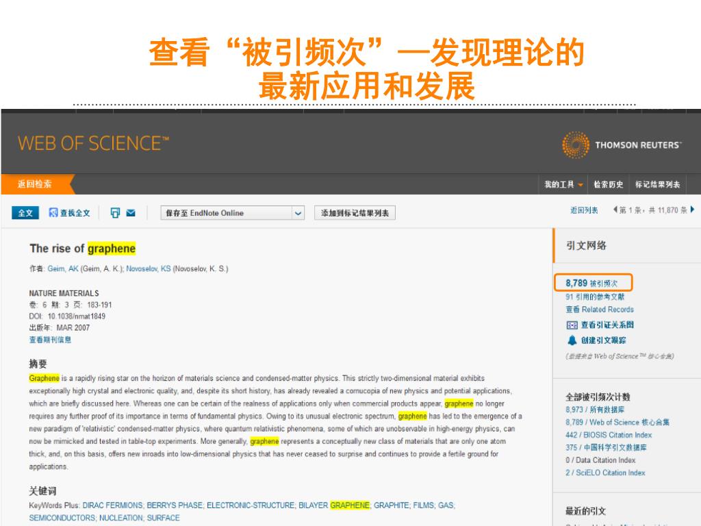Screen dimensions: 701x526
Task: Click keyword FILMS
Action: click(x=423, y=505)
